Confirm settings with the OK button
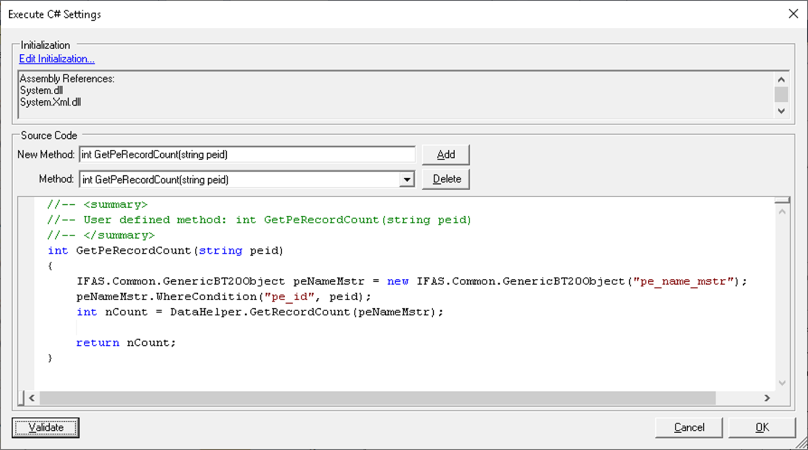This screenshot has width=808, height=450. [x=762, y=427]
